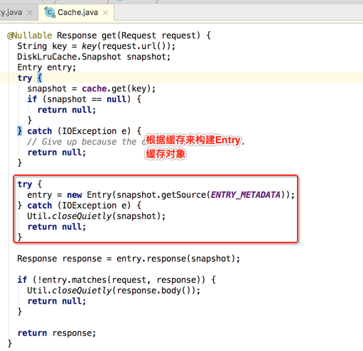
Task: Click 'DiskLruCache.Snapshot snapshot;' declaration
Action: [x=94, y=57]
